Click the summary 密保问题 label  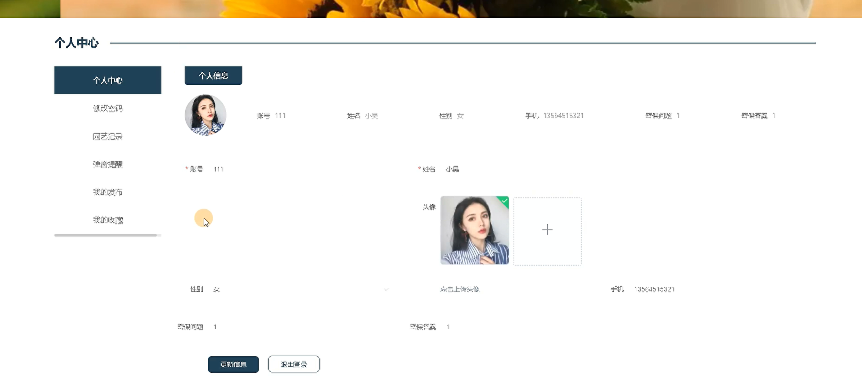(659, 116)
